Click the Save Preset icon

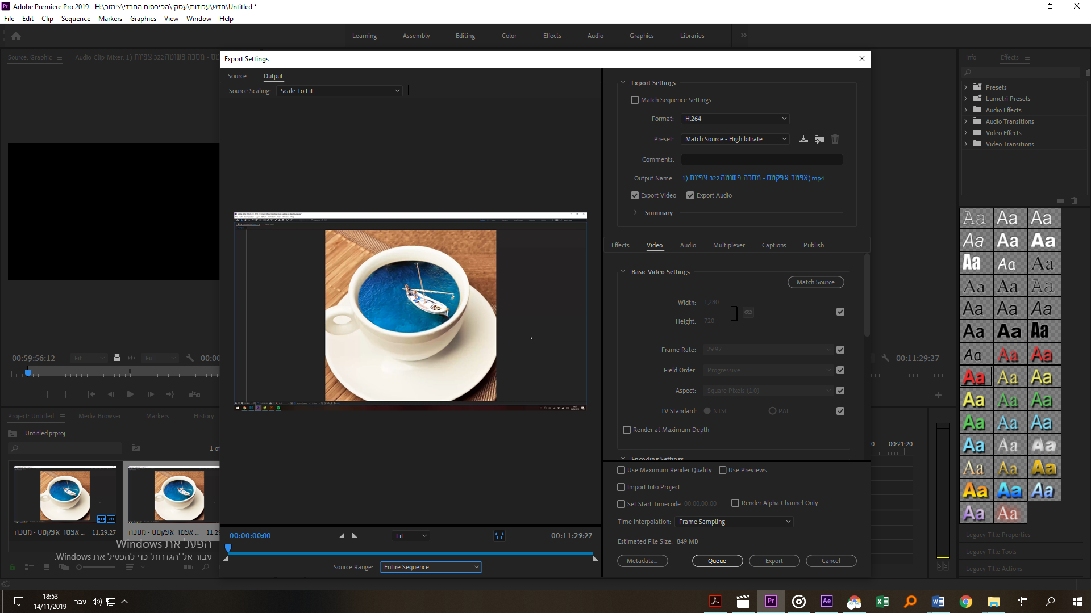pos(803,139)
